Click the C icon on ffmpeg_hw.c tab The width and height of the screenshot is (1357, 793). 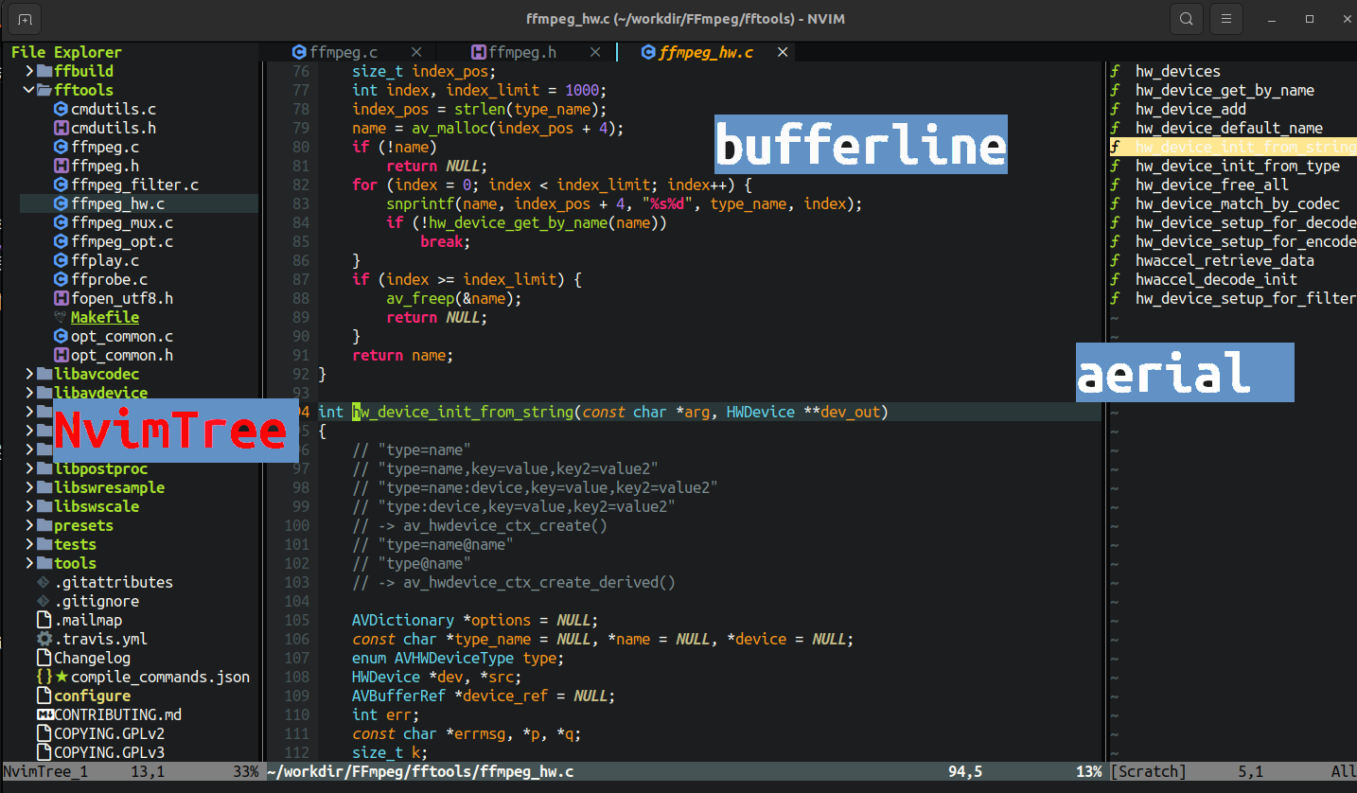tap(648, 52)
